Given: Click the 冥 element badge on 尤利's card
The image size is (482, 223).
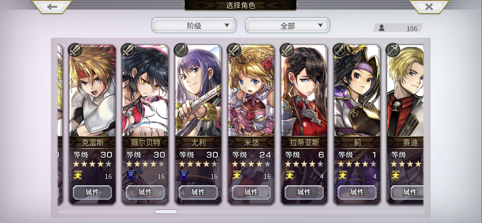Looking at the screenshot, I should [x=184, y=176].
